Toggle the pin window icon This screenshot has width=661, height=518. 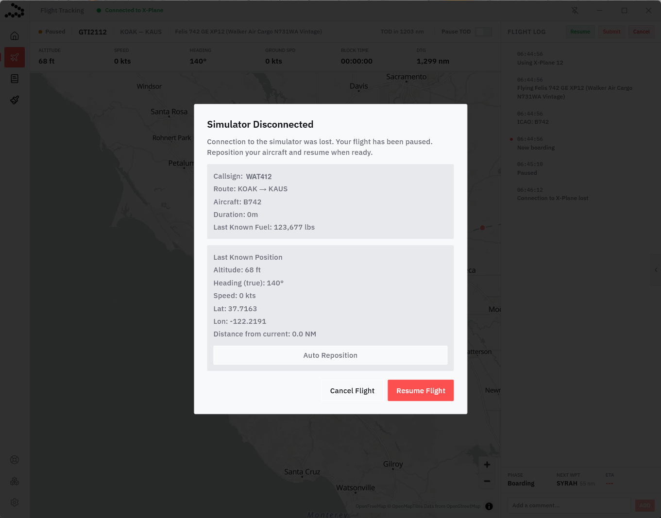[575, 10]
